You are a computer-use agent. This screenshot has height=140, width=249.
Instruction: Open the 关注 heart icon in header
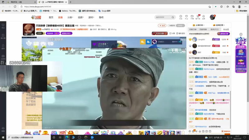coord(186,17)
